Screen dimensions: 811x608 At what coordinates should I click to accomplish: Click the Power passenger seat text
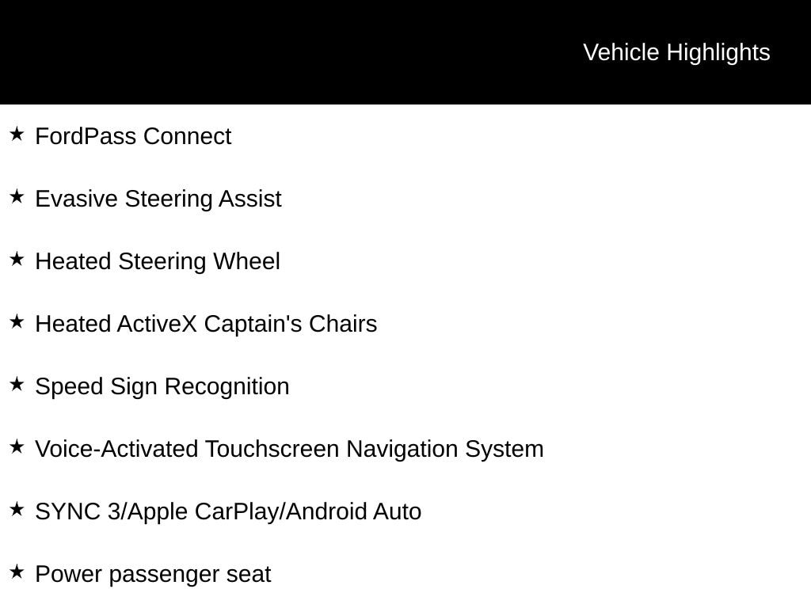tap(153, 575)
